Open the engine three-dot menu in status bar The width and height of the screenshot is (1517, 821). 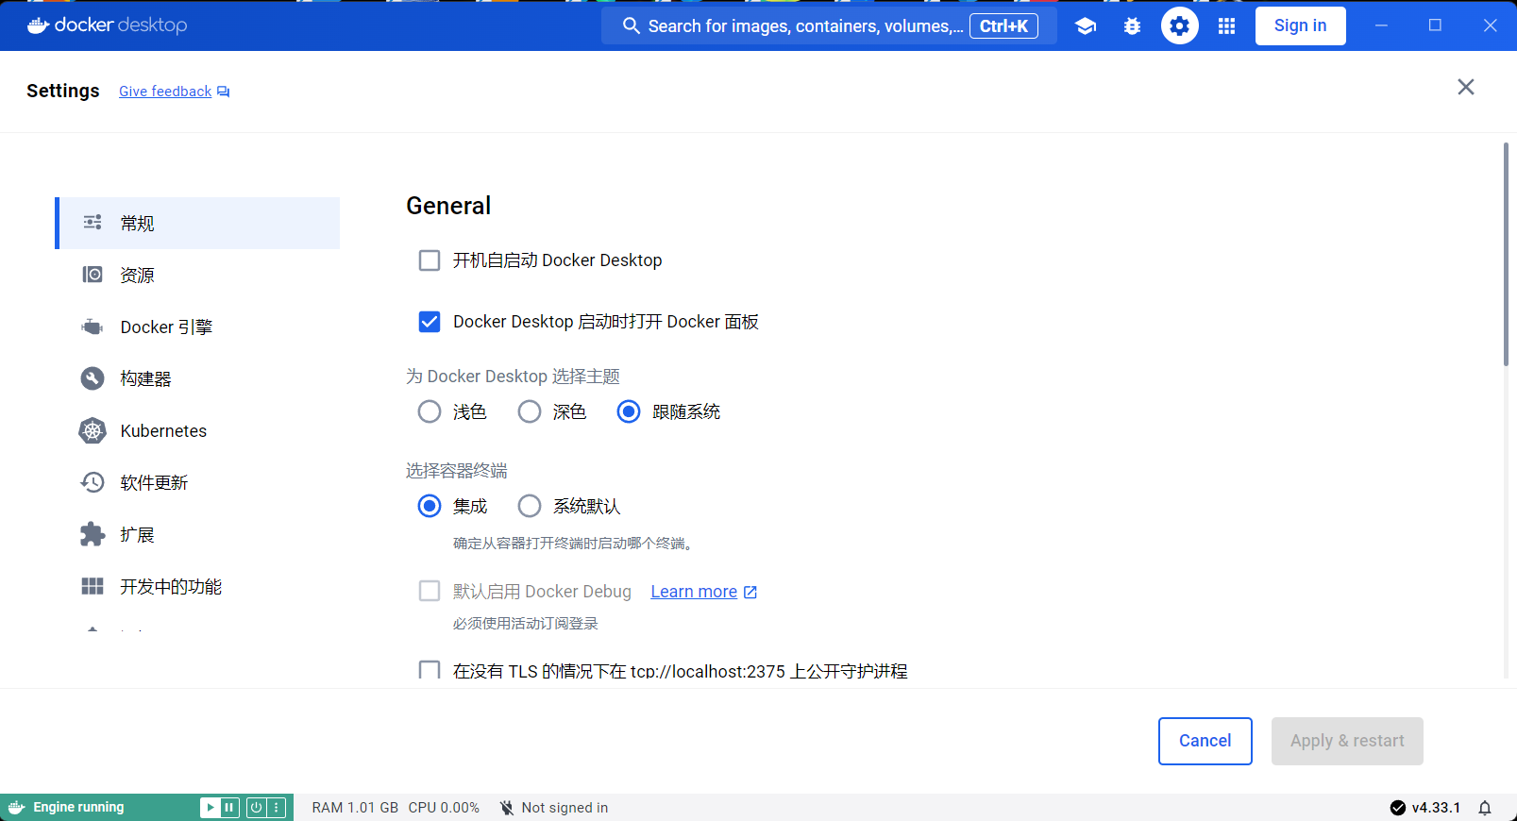click(277, 808)
